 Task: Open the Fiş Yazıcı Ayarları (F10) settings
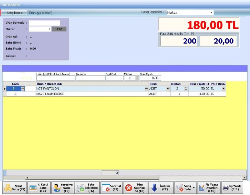click(x=209, y=188)
